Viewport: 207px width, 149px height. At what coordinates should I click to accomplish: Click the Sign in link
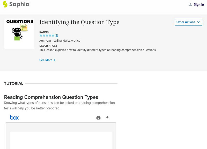(199, 4)
